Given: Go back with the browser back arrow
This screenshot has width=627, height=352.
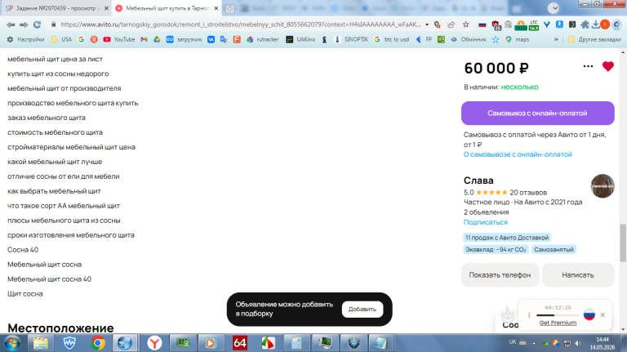Looking at the screenshot, I should [x=11, y=25].
